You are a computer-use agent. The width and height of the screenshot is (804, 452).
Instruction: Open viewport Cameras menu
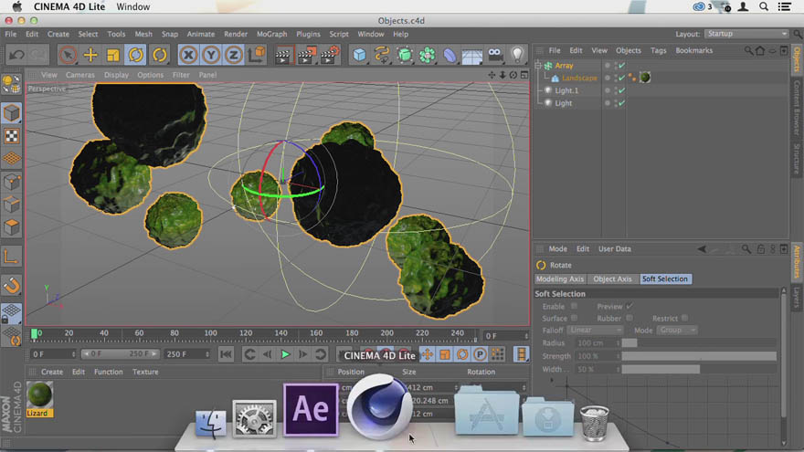80,75
